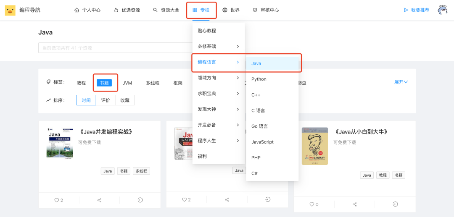Open the user avatar in top-right corner

click(x=442, y=10)
